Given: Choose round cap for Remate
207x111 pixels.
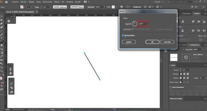Looking at the screenshot, I should pos(184,74).
